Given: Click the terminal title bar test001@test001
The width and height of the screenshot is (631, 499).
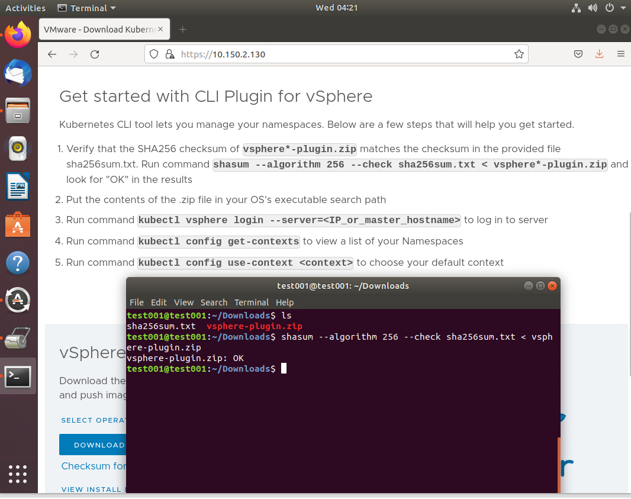Looking at the screenshot, I should 343,286.
